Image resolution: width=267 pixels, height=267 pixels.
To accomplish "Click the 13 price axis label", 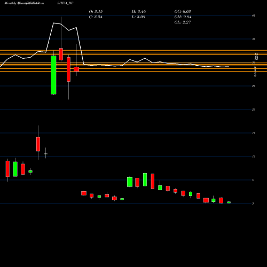I will (254, 156).
